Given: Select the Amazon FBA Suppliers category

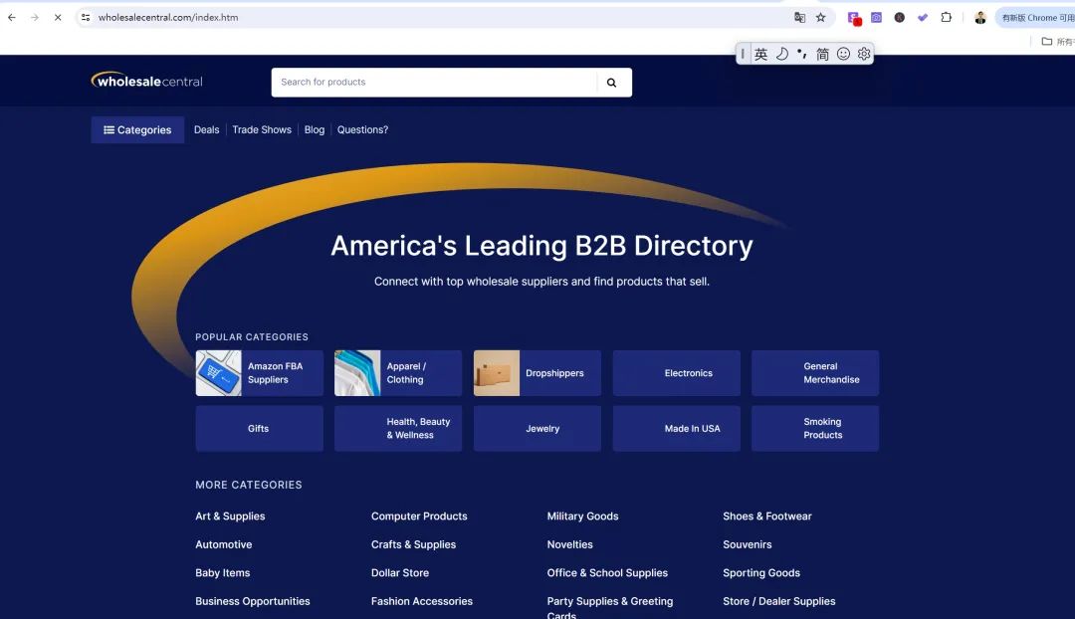Looking at the screenshot, I should (x=259, y=373).
